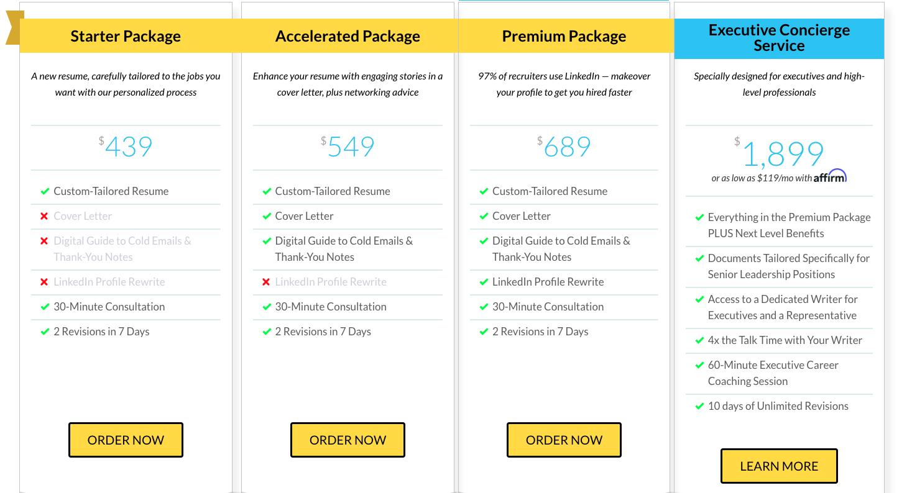Viewport: 912px width, 493px height.
Task: Select the Premium Package header
Action: 564,36
